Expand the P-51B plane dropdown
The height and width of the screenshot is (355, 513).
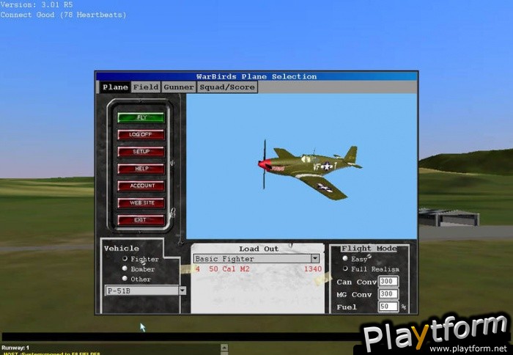(182, 290)
